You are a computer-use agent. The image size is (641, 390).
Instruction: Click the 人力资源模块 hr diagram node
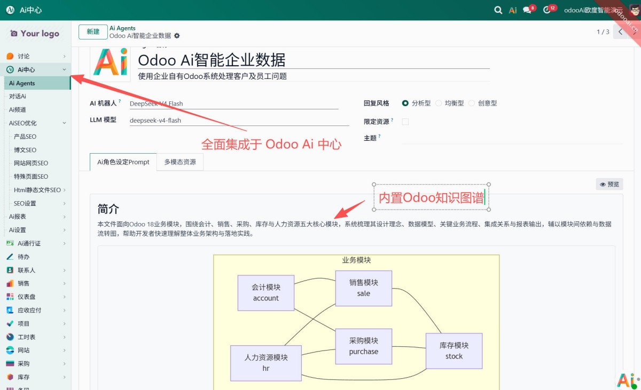pos(266,363)
